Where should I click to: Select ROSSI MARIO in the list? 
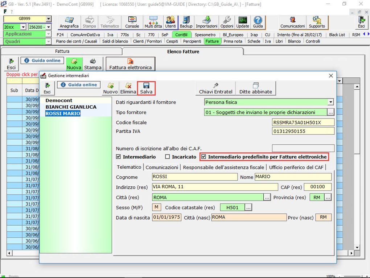pos(63,113)
